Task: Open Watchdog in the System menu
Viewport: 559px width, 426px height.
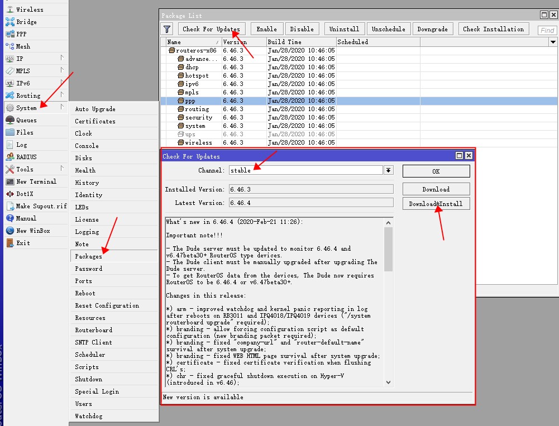Action: (114, 416)
